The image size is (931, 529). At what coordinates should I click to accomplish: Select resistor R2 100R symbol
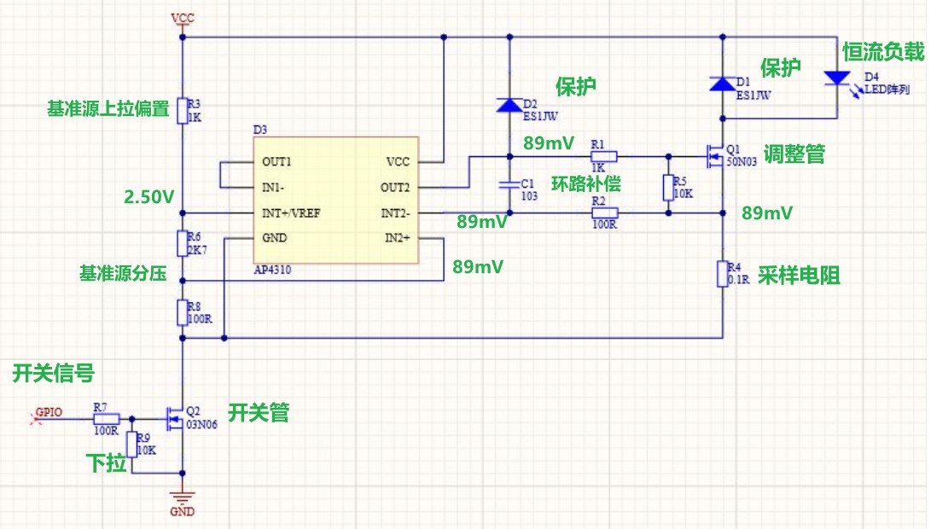pos(604,212)
